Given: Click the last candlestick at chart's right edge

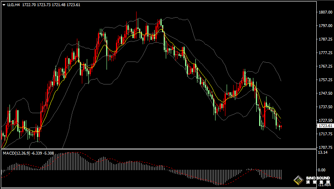Looking at the screenshot, I should pyautogui.click(x=281, y=127).
